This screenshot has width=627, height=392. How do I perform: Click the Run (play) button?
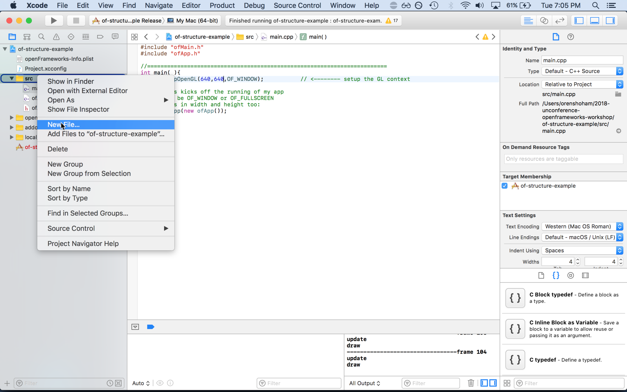coord(54,21)
